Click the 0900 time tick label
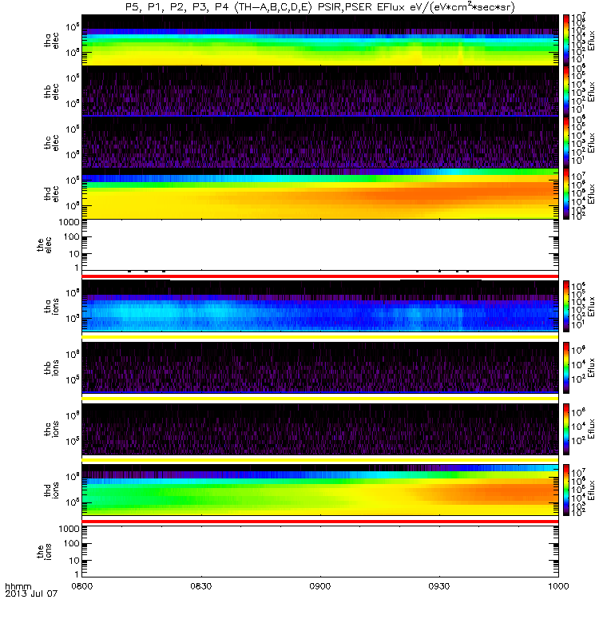 (320, 586)
